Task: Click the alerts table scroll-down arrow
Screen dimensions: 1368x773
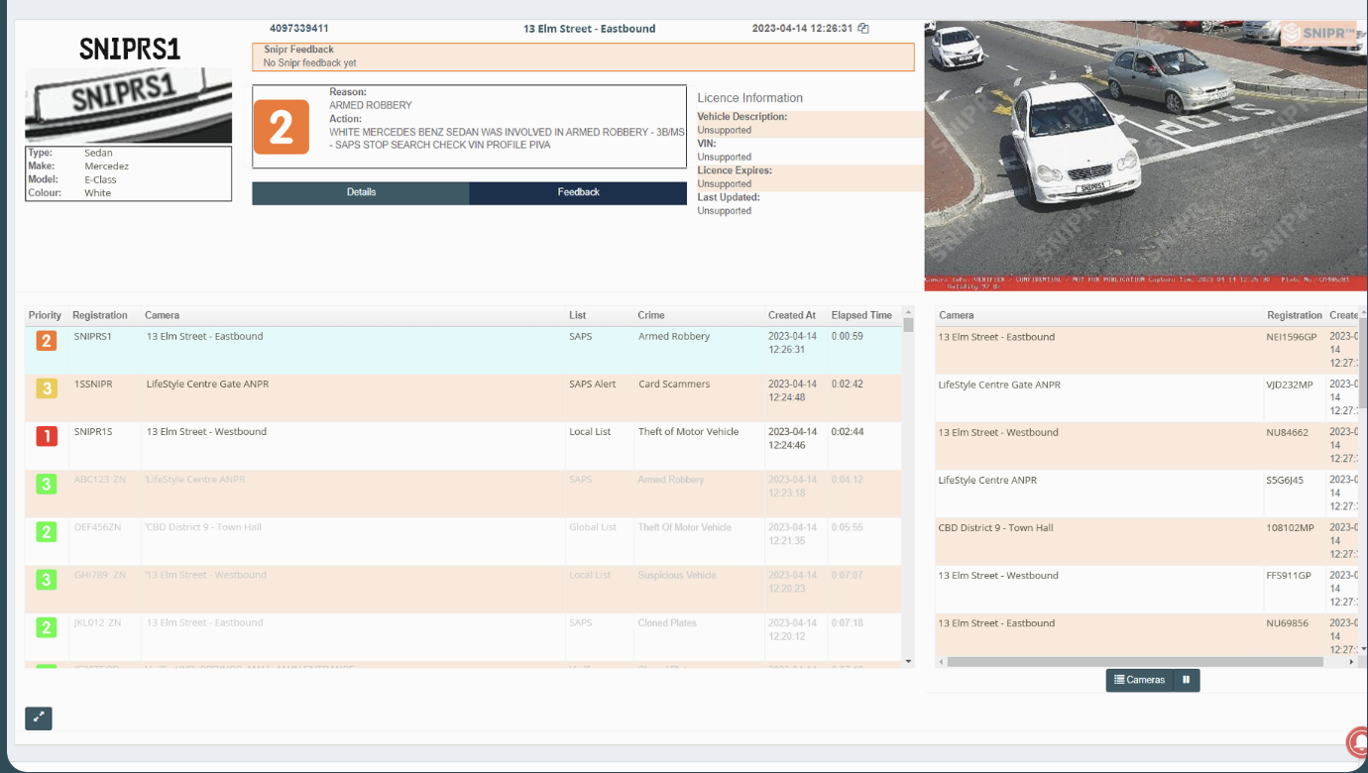Action: [x=908, y=661]
